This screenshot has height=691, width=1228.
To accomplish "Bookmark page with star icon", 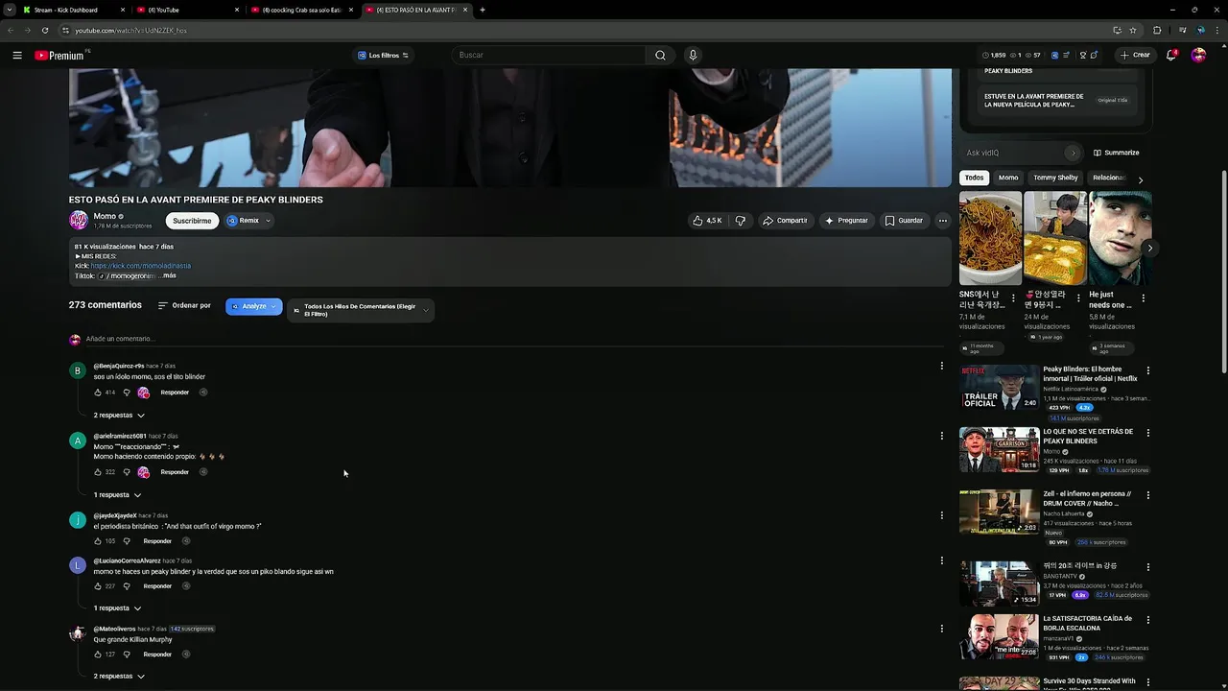I will pyautogui.click(x=1133, y=30).
